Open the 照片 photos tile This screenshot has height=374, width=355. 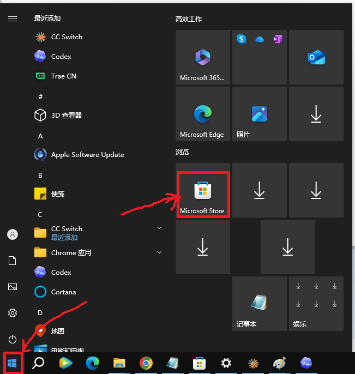[x=260, y=114]
